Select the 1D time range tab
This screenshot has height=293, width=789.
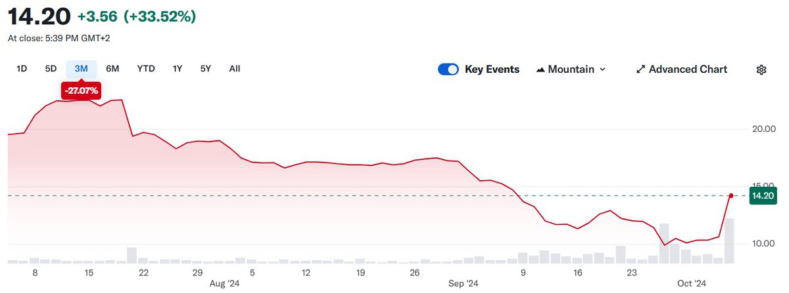(22, 69)
